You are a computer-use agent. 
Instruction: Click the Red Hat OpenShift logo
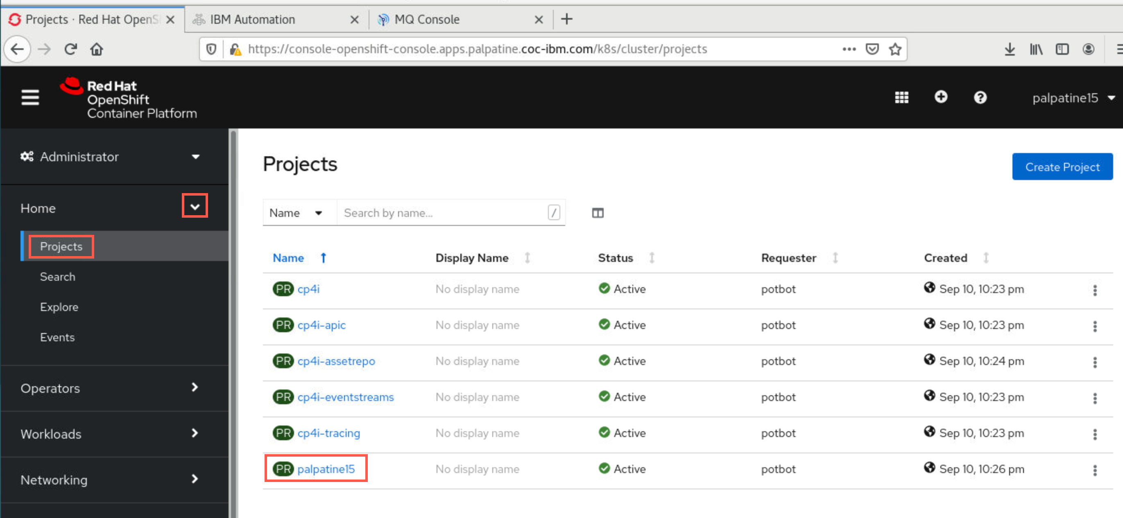click(x=128, y=99)
